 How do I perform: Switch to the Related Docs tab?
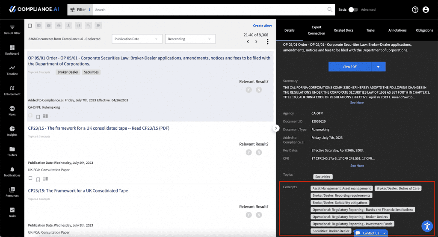tap(343, 30)
